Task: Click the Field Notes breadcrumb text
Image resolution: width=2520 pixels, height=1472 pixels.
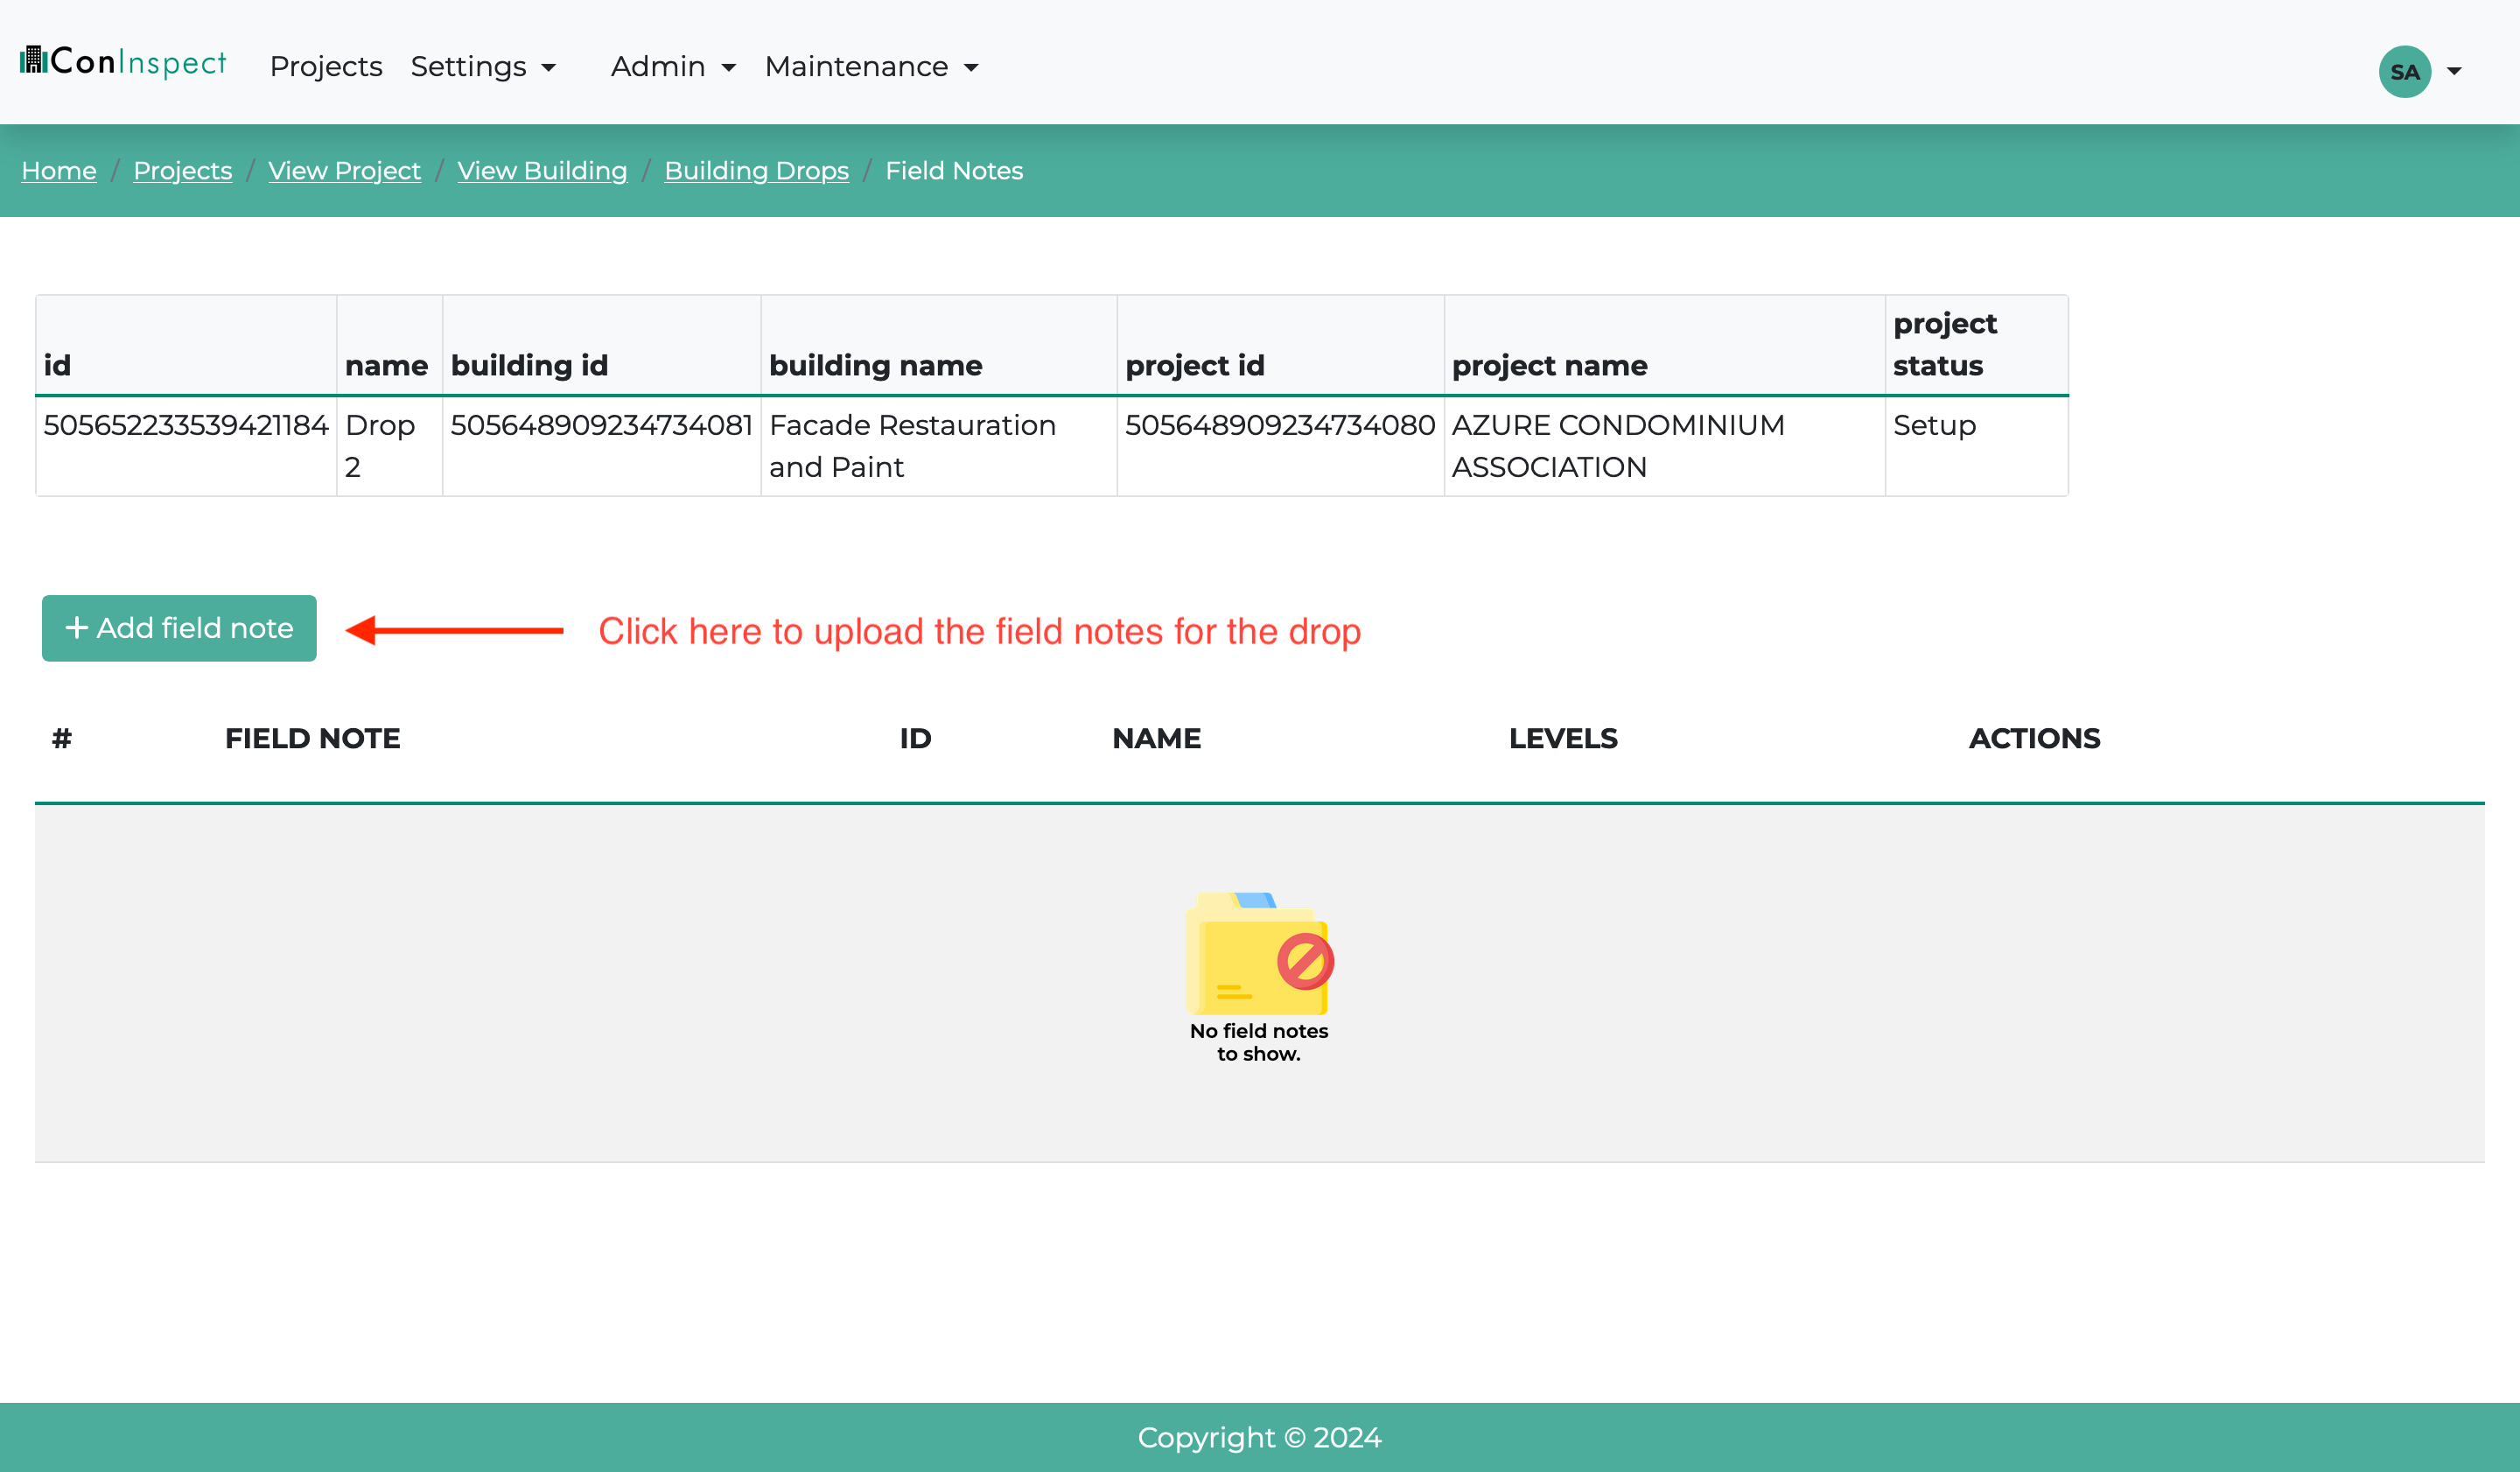Action: (x=954, y=171)
